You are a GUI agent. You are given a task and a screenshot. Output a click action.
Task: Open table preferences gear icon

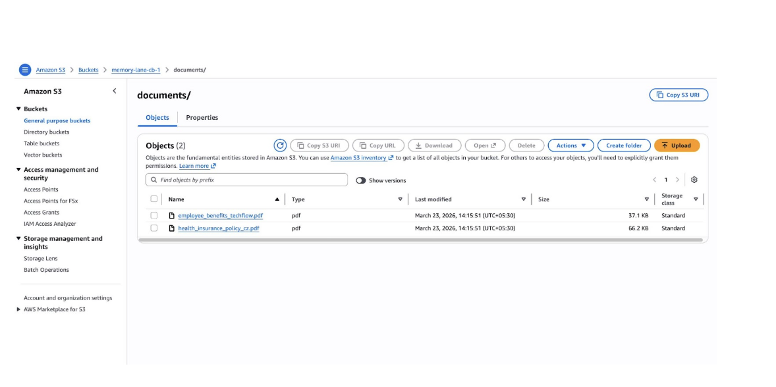click(694, 180)
